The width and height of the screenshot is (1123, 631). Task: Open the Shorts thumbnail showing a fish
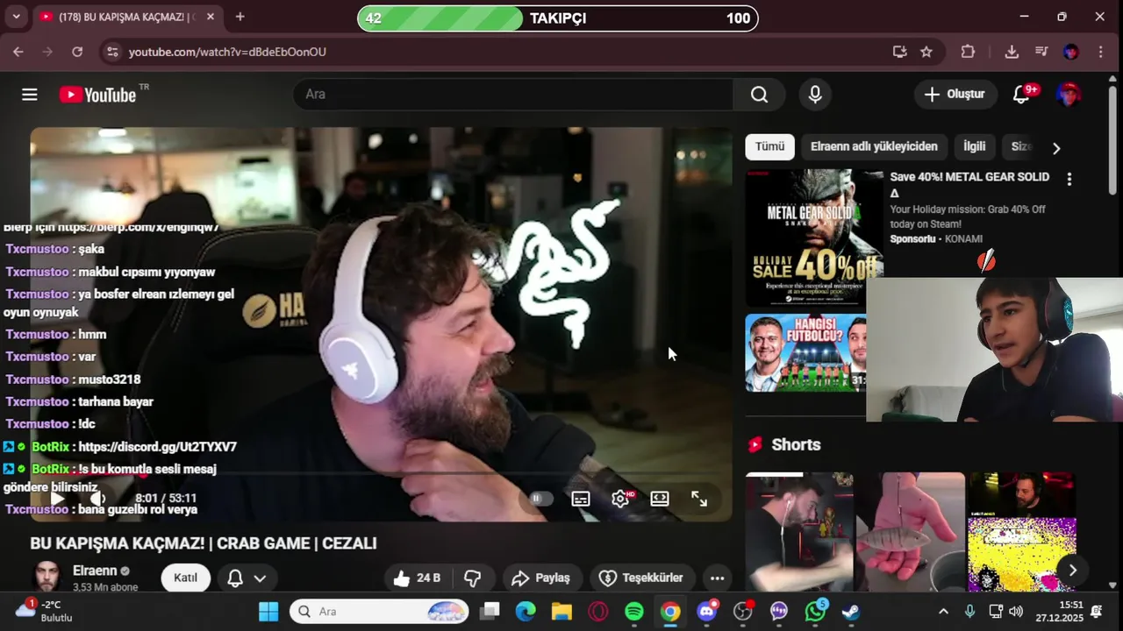coord(911,533)
